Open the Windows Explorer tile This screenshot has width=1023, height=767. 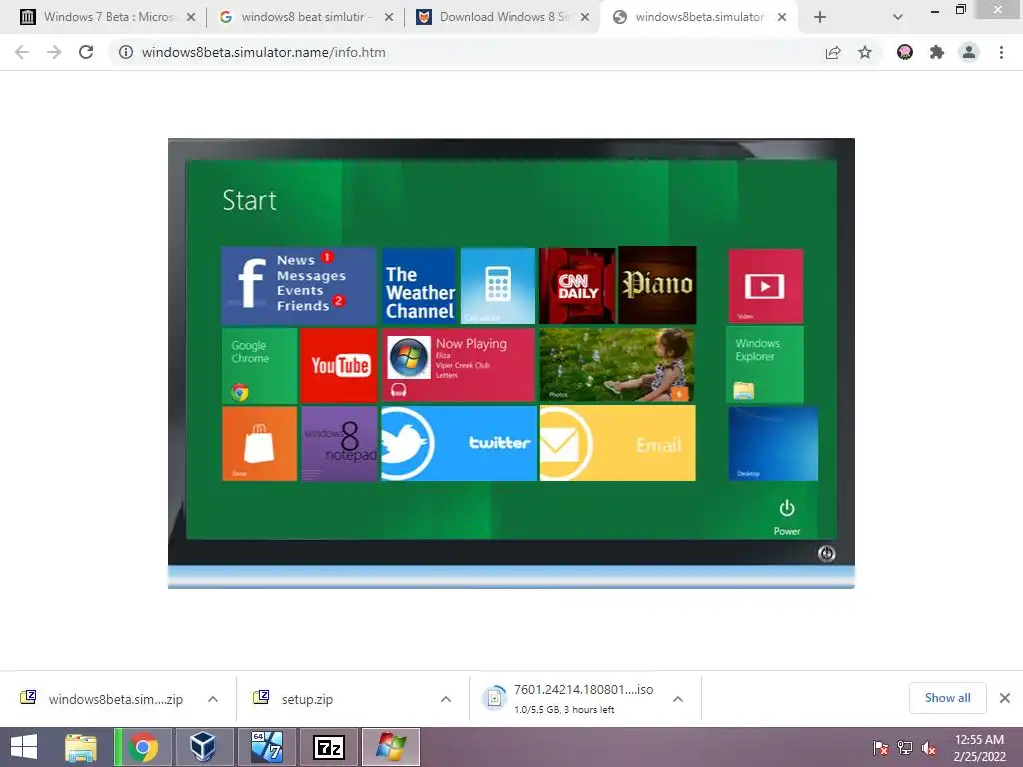point(765,366)
